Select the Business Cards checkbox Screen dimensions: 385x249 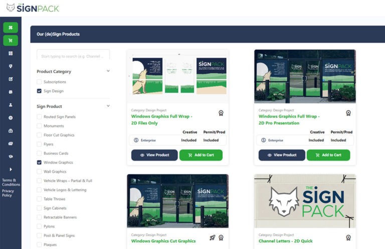coord(39,153)
